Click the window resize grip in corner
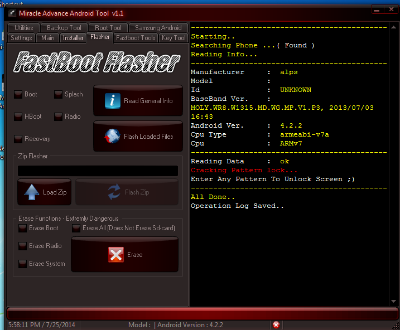 [x=396, y=326]
